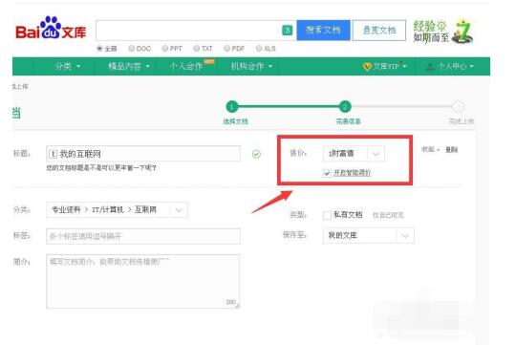Click the 删除 link
516x345 pixels.
(451, 150)
